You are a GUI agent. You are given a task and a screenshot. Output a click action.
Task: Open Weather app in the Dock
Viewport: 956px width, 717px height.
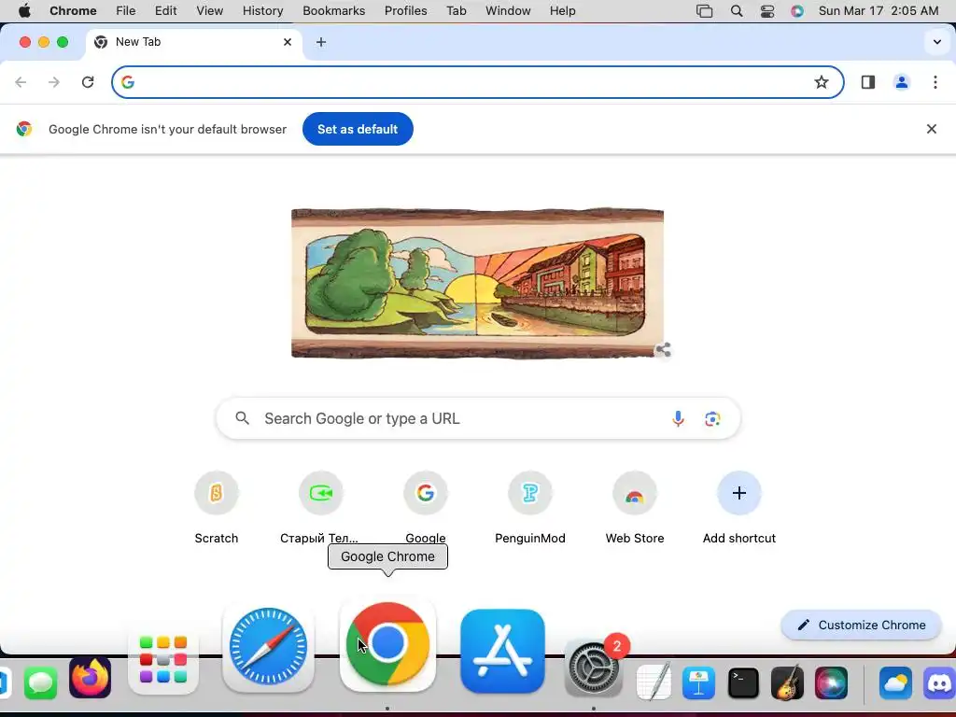pyautogui.click(x=895, y=682)
